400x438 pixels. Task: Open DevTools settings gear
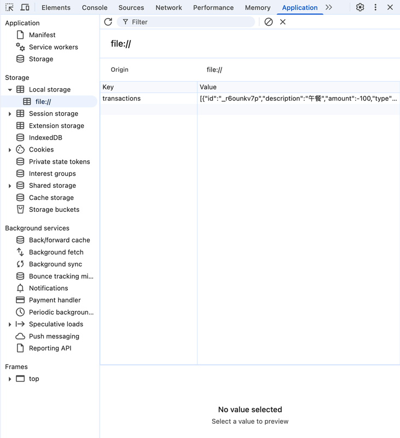360,7
